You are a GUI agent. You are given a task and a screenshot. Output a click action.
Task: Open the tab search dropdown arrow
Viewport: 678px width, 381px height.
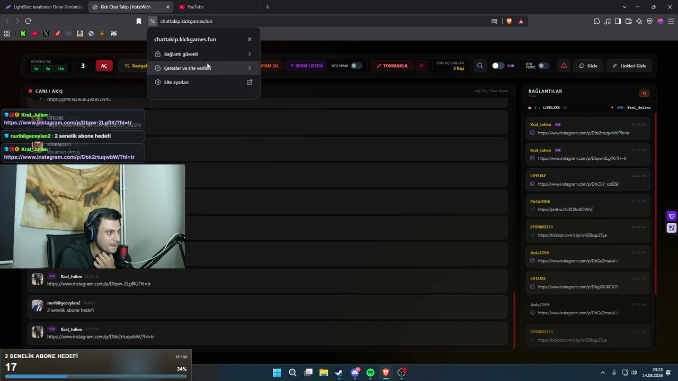click(x=625, y=7)
